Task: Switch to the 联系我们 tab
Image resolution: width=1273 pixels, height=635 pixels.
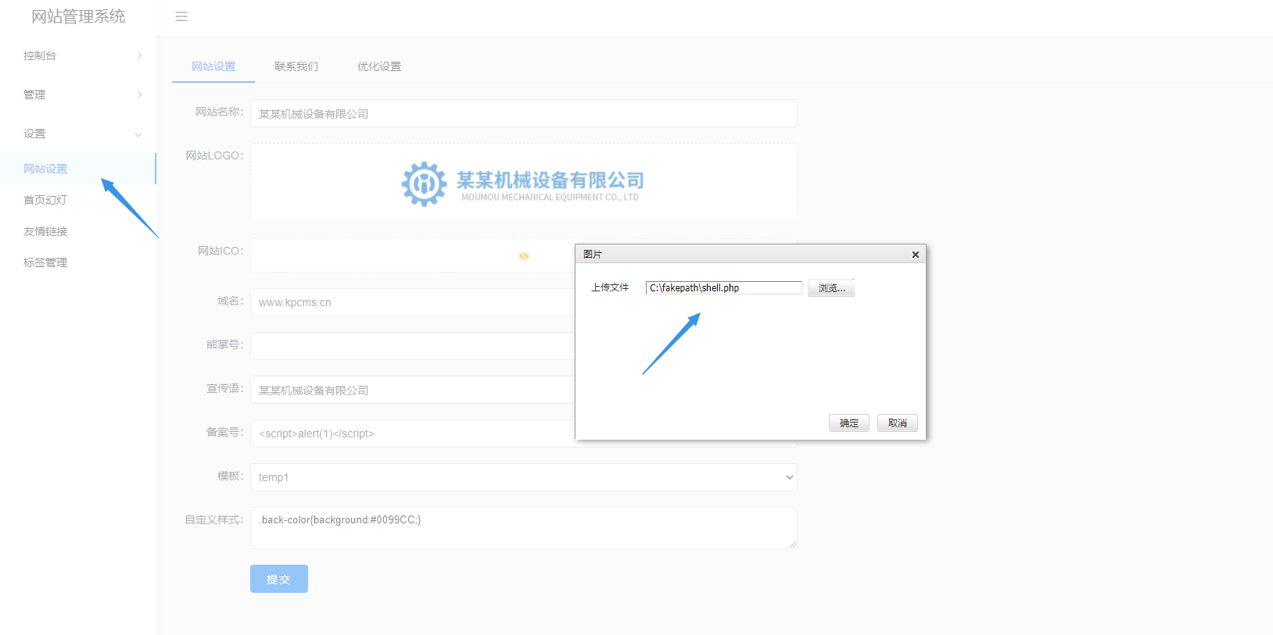Action: point(296,66)
